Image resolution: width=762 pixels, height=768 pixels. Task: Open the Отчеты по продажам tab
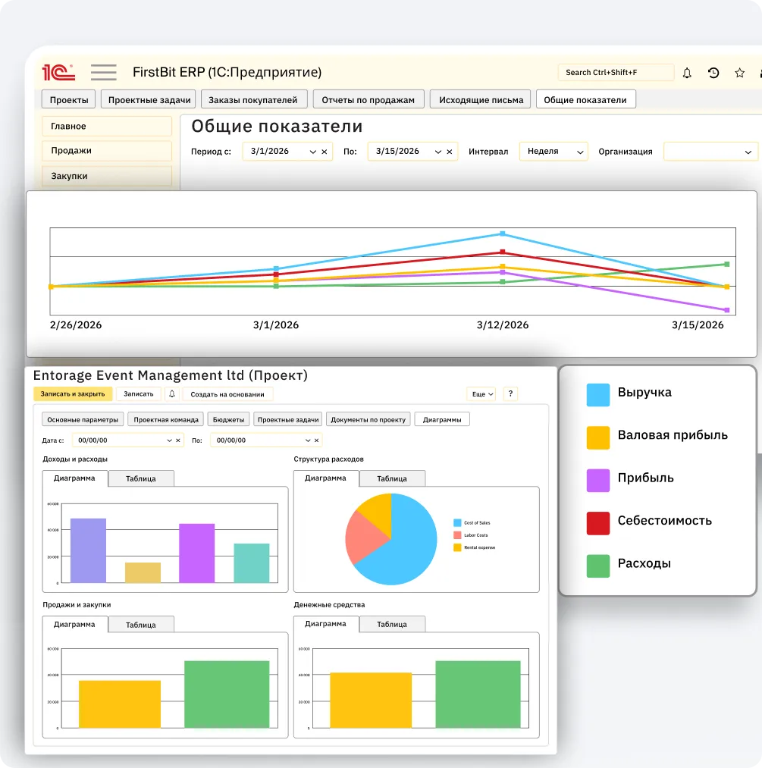pos(368,99)
